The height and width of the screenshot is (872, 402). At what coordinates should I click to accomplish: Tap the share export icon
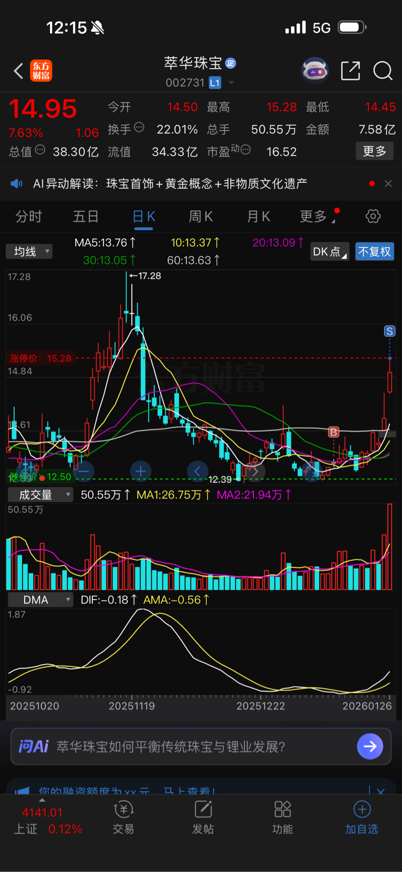(x=350, y=70)
